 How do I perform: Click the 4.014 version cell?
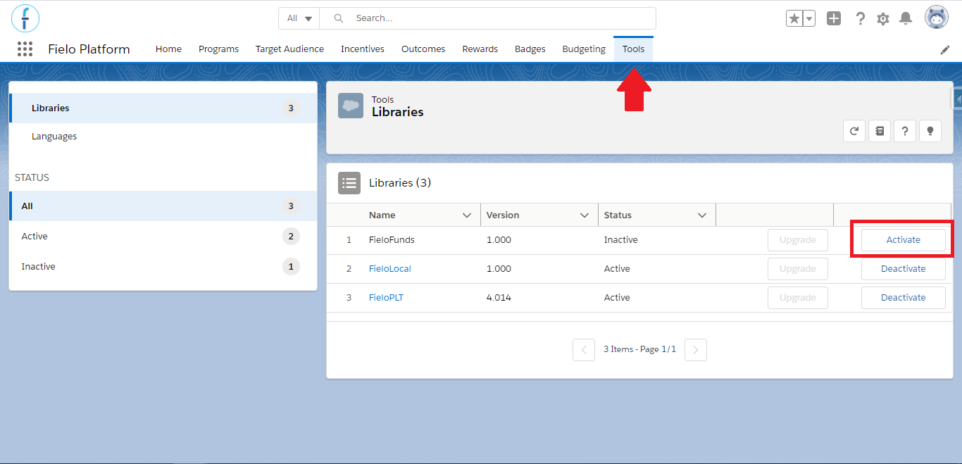[x=499, y=298]
